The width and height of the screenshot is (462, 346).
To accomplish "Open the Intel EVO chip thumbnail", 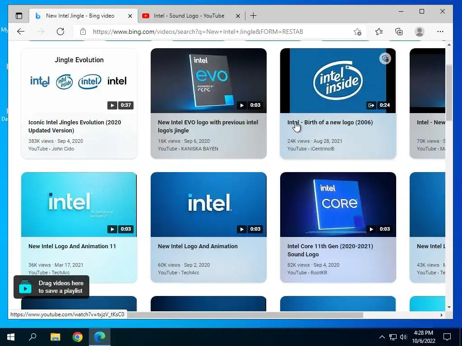I will (x=208, y=81).
